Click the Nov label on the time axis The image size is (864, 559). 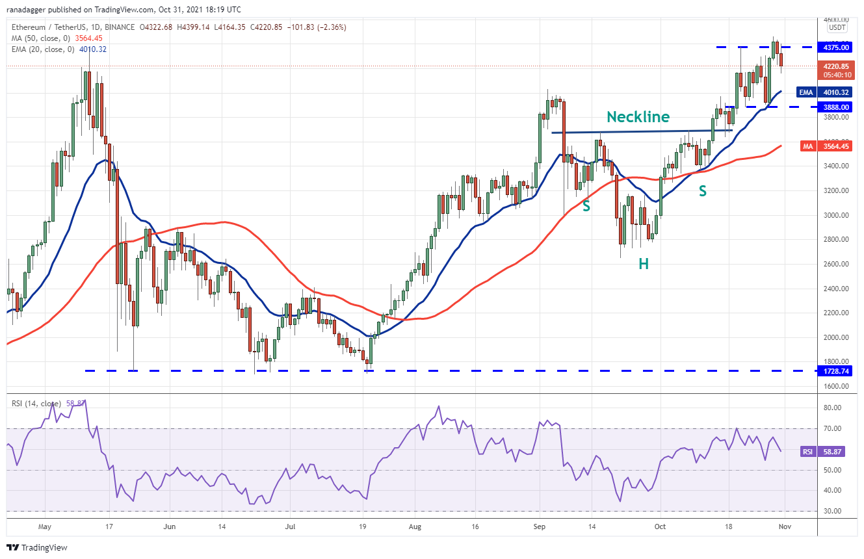[785, 527]
